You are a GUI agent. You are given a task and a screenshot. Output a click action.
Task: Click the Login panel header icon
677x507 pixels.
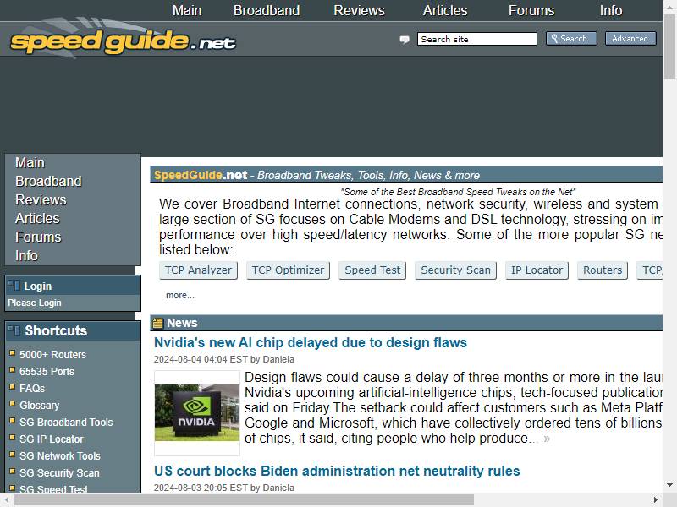[x=14, y=286]
